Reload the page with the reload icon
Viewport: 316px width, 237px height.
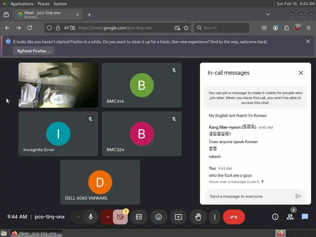click(30, 28)
